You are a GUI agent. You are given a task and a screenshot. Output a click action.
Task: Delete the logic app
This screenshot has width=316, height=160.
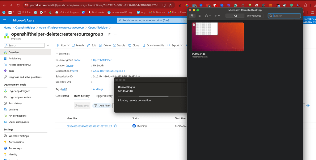(x=105, y=45)
